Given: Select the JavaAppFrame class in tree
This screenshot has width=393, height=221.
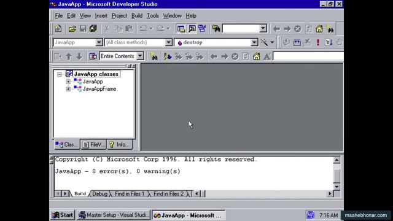Looking at the screenshot, I should 99,89.
